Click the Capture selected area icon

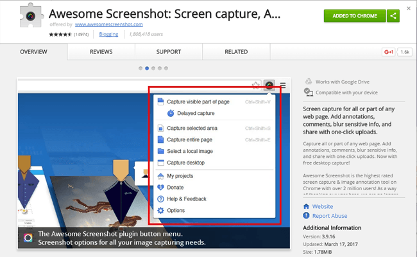coord(160,128)
